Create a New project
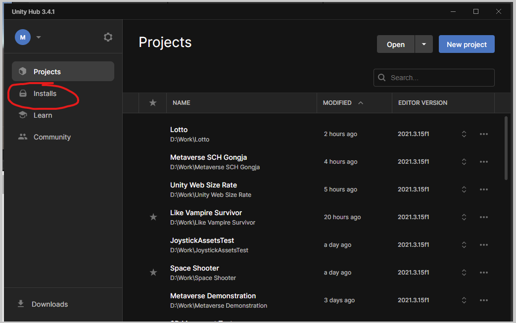This screenshot has height=323, width=516. [467, 45]
